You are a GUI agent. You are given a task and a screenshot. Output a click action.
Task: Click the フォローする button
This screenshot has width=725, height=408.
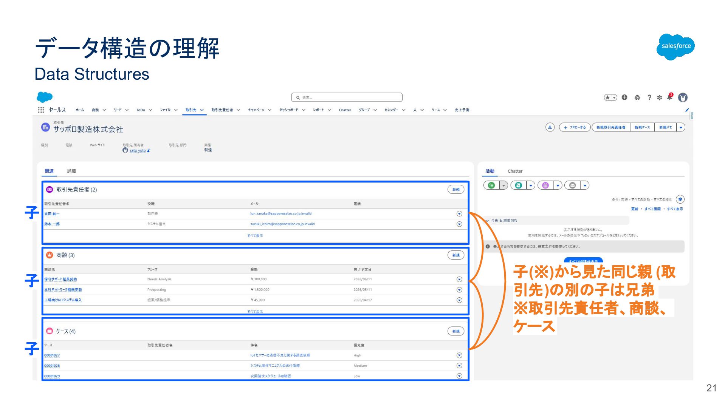(575, 127)
